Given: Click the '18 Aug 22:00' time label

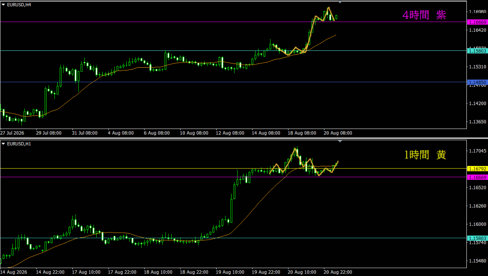Looking at the screenshot, I should pyautogui.click(x=194, y=272).
